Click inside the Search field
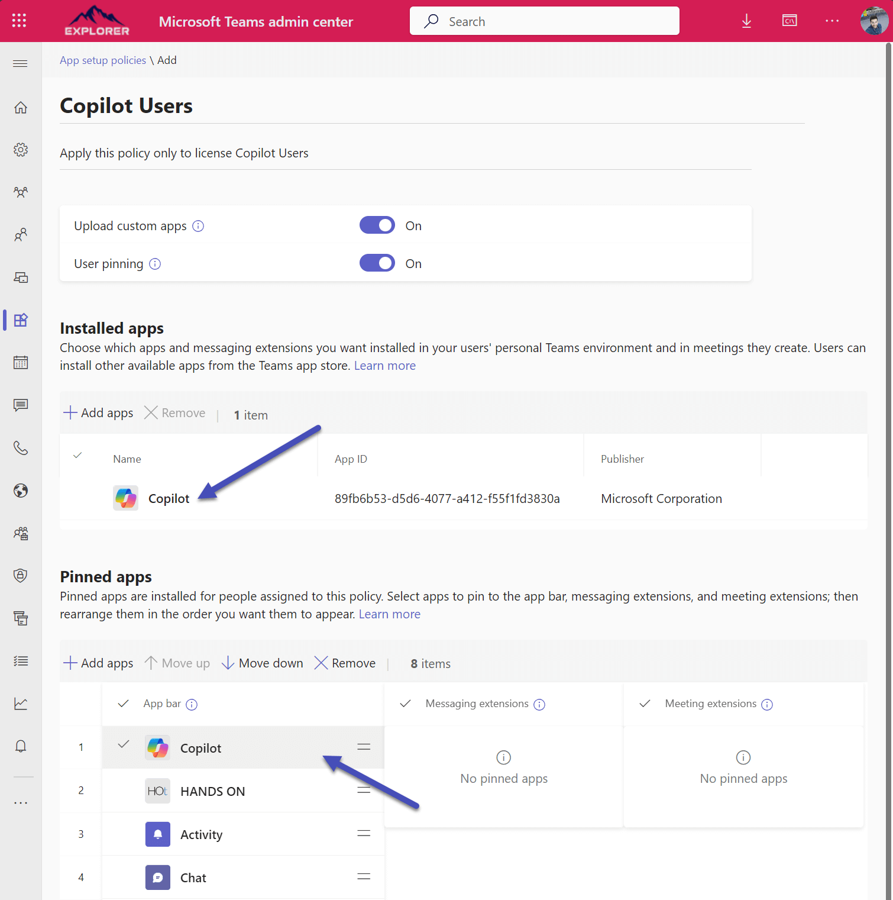The width and height of the screenshot is (893, 900). [x=544, y=21]
